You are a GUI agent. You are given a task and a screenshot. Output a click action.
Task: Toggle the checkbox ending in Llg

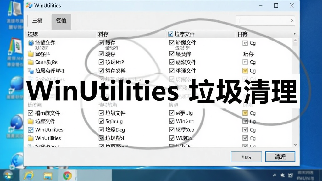(172, 113)
